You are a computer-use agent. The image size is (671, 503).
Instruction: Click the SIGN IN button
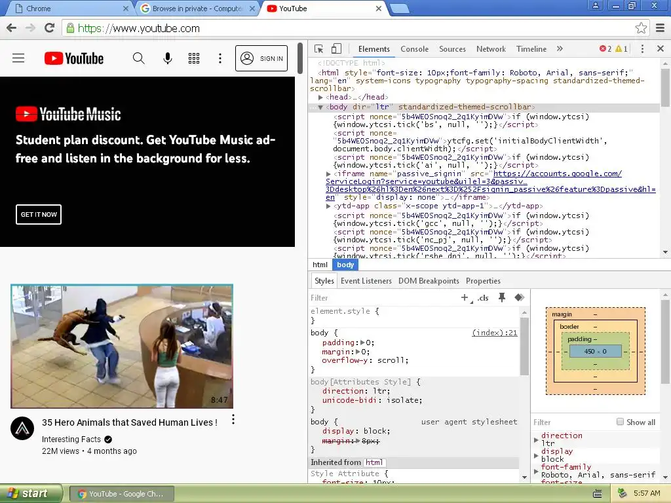click(x=261, y=58)
